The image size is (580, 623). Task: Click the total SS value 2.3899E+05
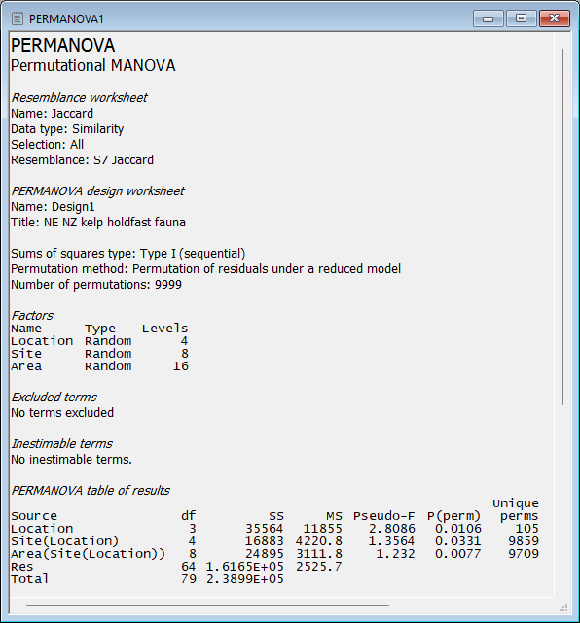pos(245,579)
